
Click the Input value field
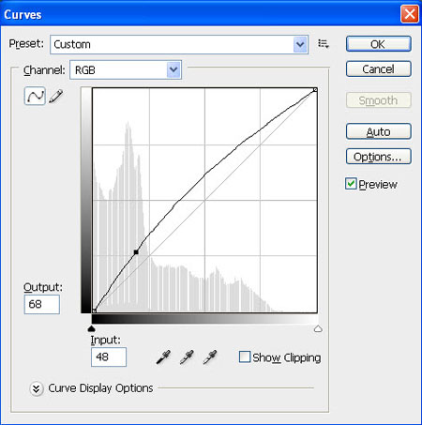pos(109,357)
